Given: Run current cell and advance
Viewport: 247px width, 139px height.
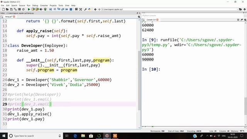Looking at the screenshot, I should point(37,9).
